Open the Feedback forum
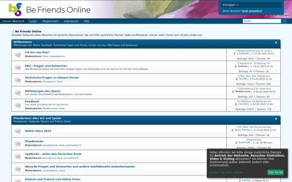 tap(32, 101)
